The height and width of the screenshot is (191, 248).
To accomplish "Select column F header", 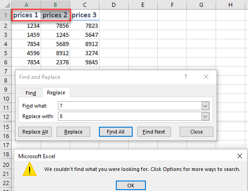I will point(172,5).
